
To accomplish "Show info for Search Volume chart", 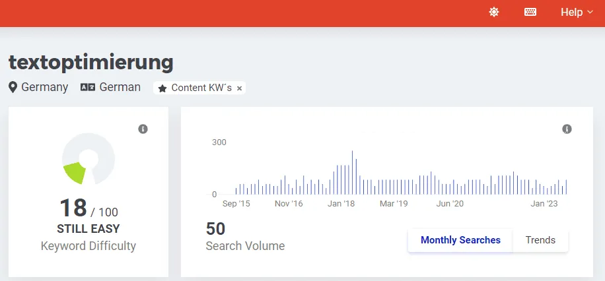I will [x=567, y=129].
